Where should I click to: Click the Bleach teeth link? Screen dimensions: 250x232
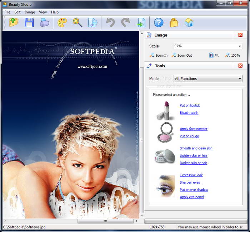[x=189, y=113]
